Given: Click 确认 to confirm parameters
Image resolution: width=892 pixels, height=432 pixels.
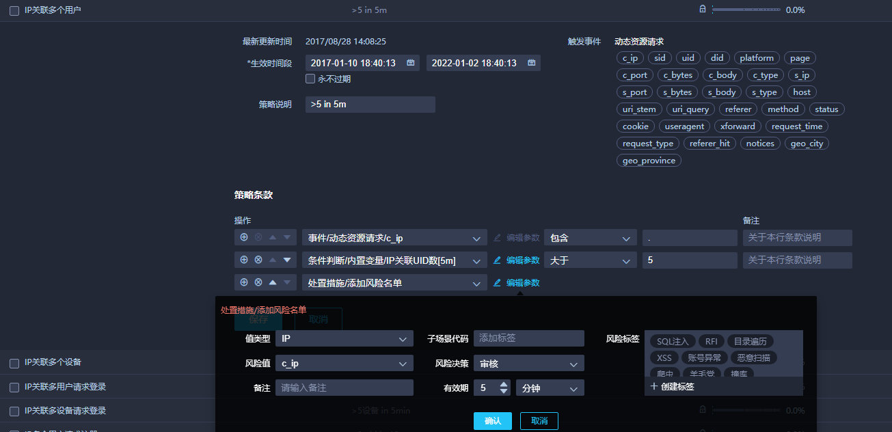Looking at the screenshot, I should (x=493, y=421).
